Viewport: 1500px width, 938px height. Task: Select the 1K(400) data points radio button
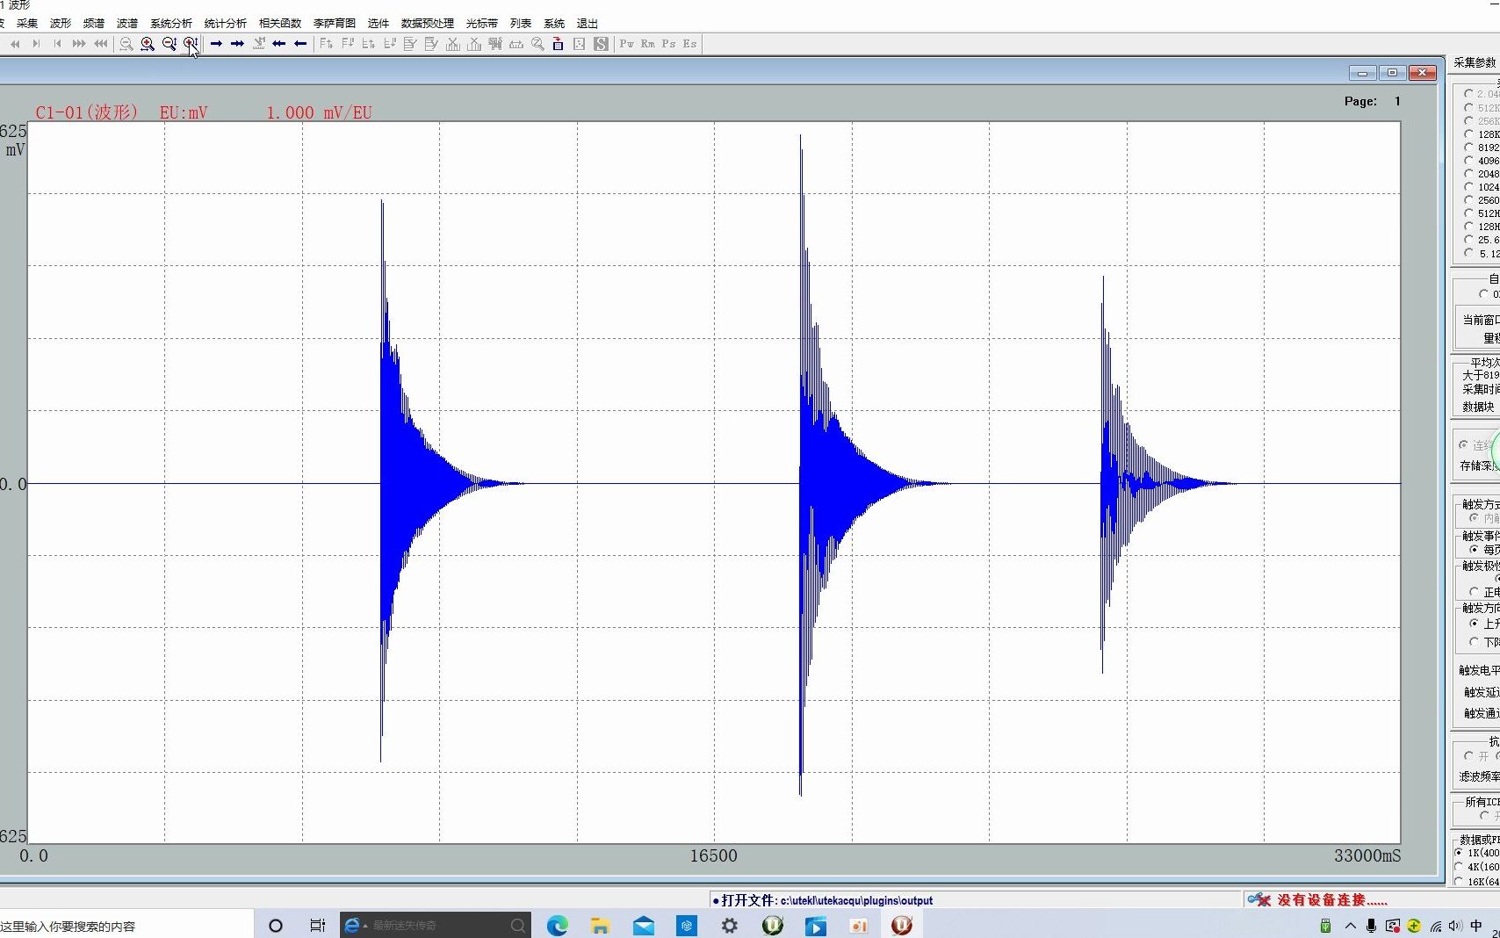click(x=1460, y=853)
